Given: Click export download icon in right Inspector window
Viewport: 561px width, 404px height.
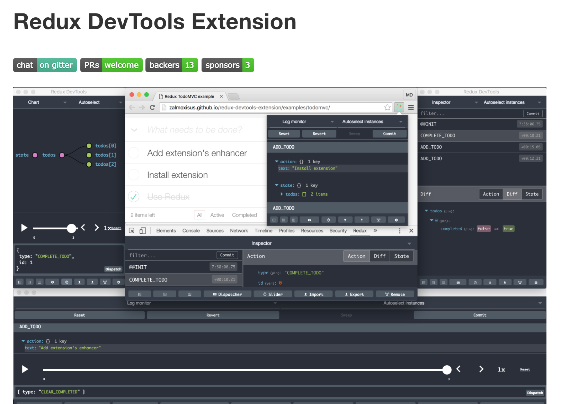Looking at the screenshot, I should coord(505,283).
